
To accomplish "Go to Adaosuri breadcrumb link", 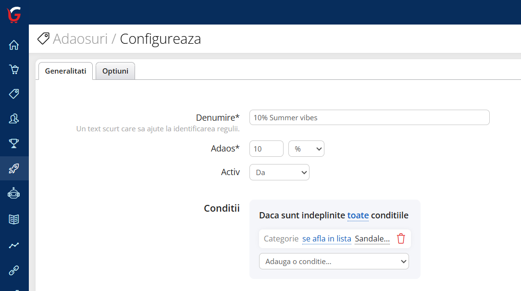I will 80,39.
